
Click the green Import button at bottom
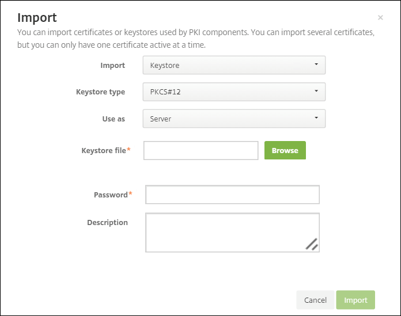click(355, 300)
